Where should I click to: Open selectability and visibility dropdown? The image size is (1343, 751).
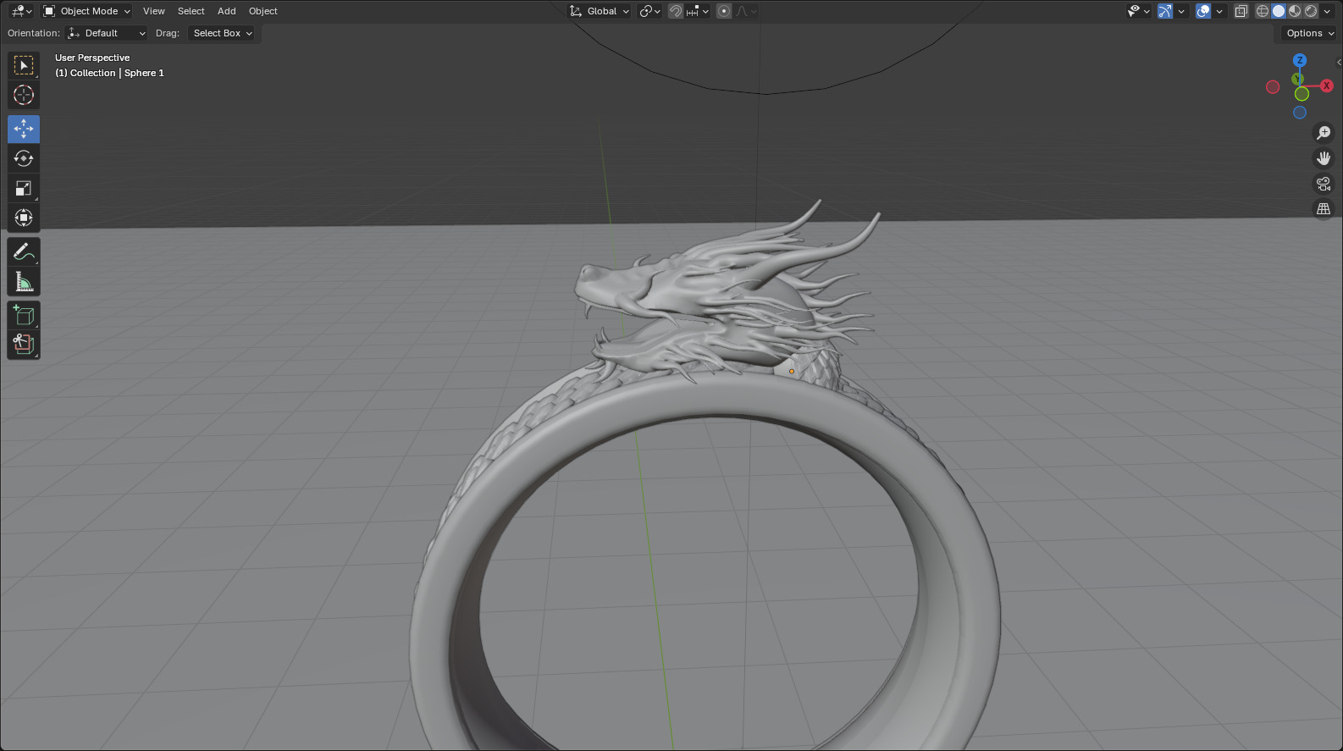pyautogui.click(x=1139, y=11)
